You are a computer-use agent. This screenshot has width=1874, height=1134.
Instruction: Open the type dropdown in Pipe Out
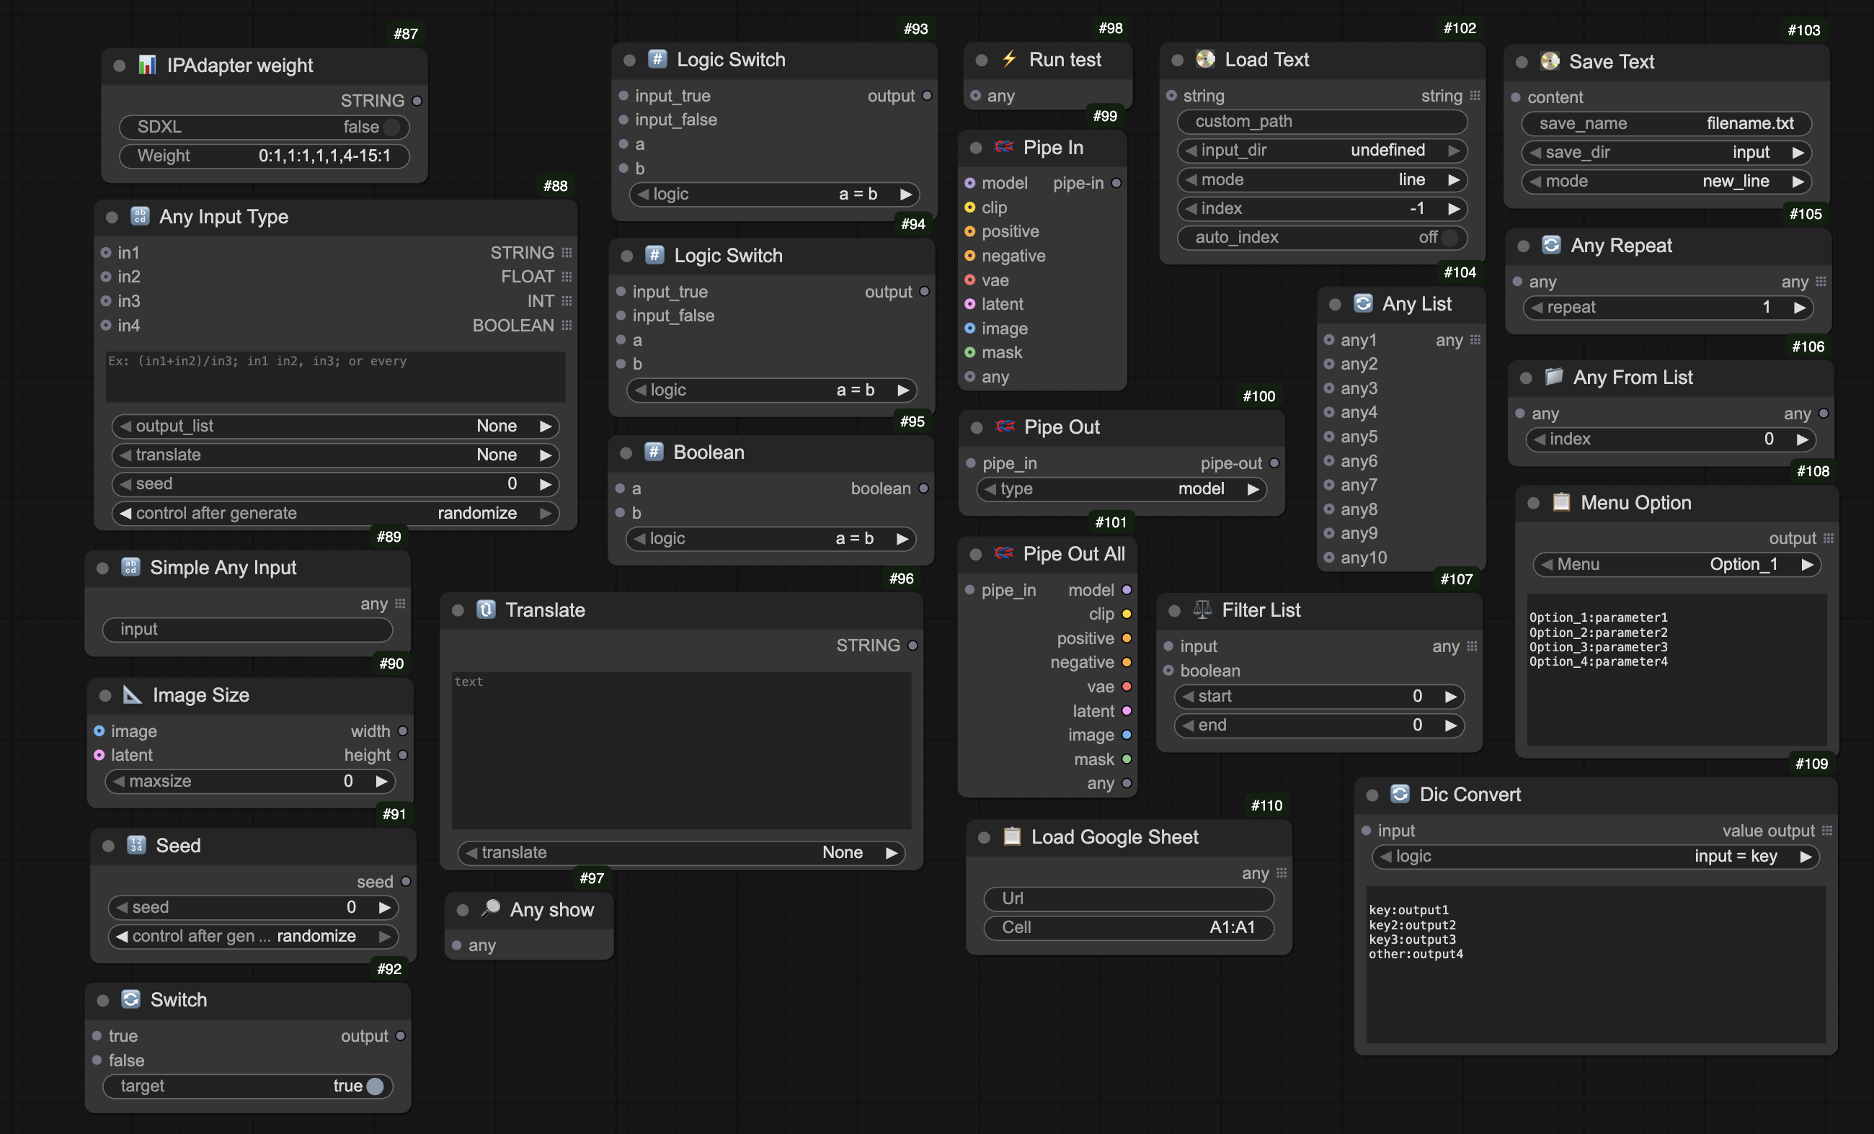tap(1122, 488)
